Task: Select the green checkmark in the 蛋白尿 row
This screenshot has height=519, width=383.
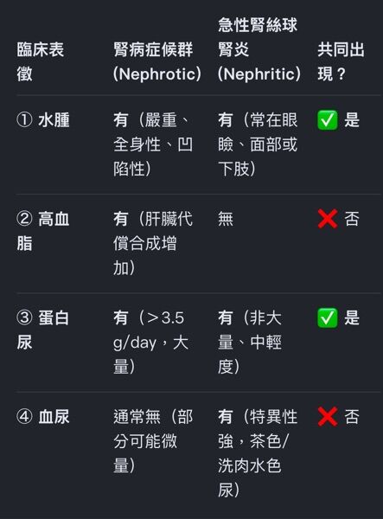Action: [328, 317]
